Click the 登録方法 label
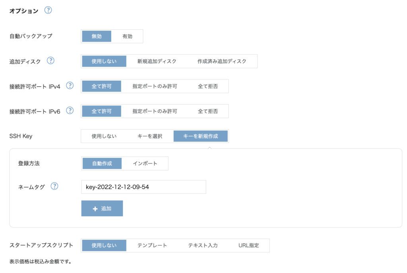Screen dimensions: 407x273 (x=29, y=163)
